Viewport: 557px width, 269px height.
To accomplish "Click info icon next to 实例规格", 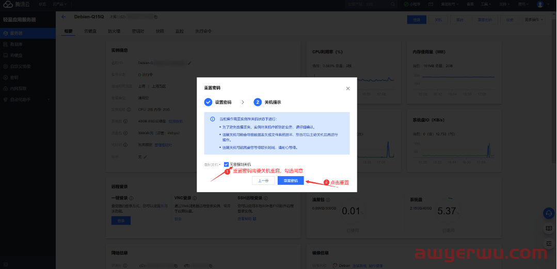I will 129,109.
